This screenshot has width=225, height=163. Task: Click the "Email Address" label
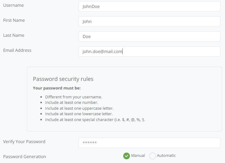pyautogui.click(x=17, y=50)
